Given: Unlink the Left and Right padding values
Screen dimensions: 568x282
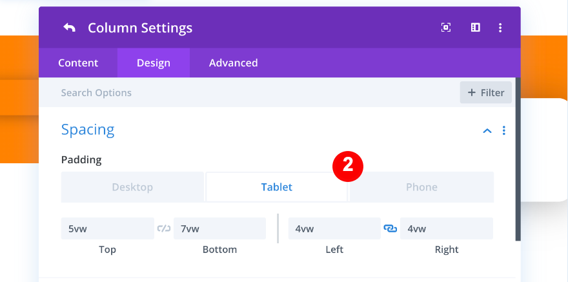Looking at the screenshot, I should coord(390,228).
